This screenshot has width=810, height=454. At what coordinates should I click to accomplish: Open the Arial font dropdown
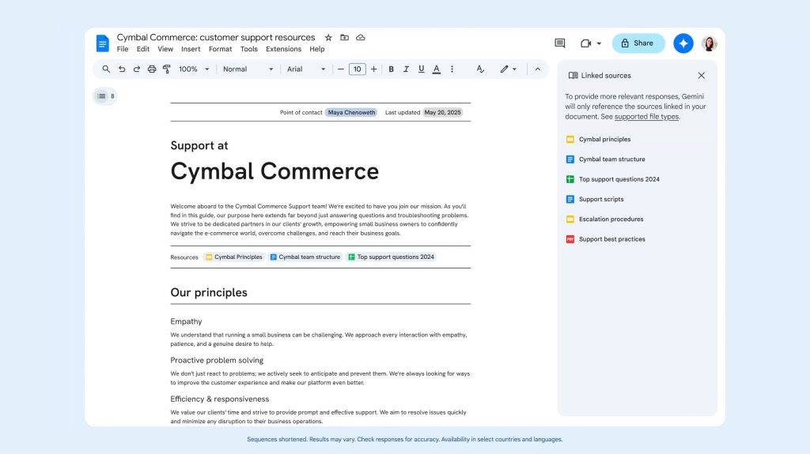pos(306,69)
